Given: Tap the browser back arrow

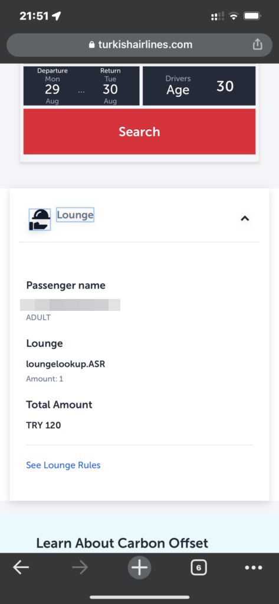Looking at the screenshot, I should [21, 567].
